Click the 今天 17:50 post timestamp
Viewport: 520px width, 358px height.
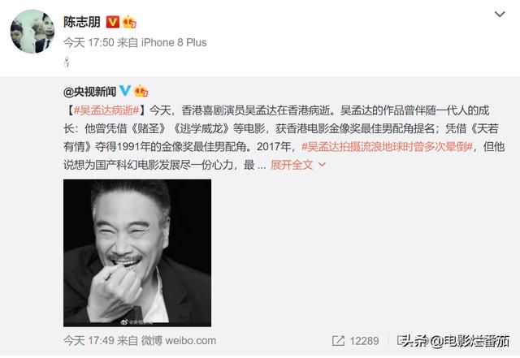point(89,42)
